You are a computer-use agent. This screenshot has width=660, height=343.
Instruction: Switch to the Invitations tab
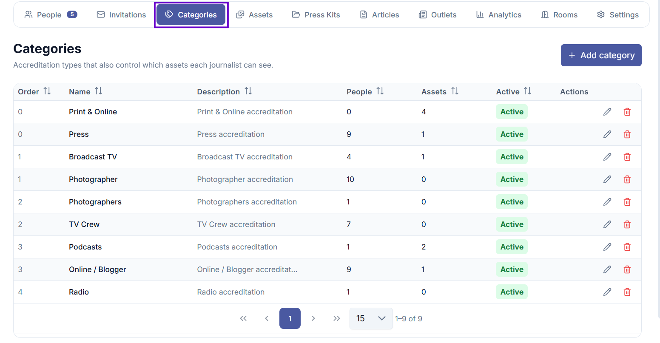tap(121, 15)
